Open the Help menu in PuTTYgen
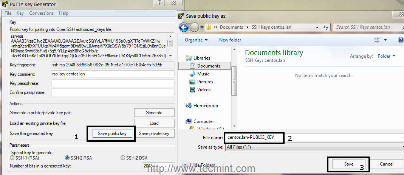404x175 pixels. [x=63, y=13]
